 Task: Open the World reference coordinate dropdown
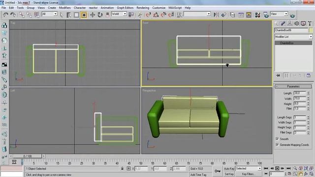pos(119,14)
